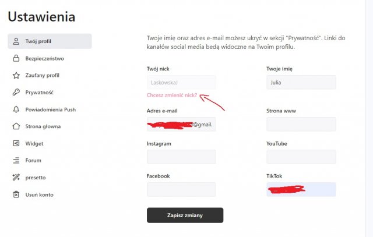Go to Twój profil section
The width and height of the screenshot is (373, 237).
tap(38, 41)
